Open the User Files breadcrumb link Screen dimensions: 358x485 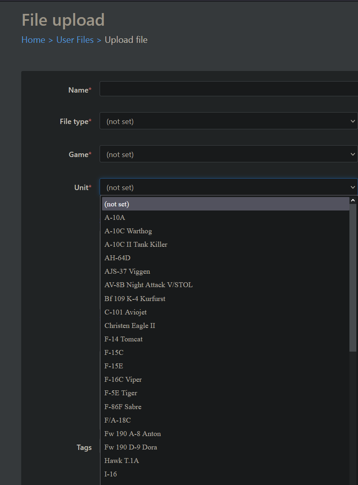(75, 40)
